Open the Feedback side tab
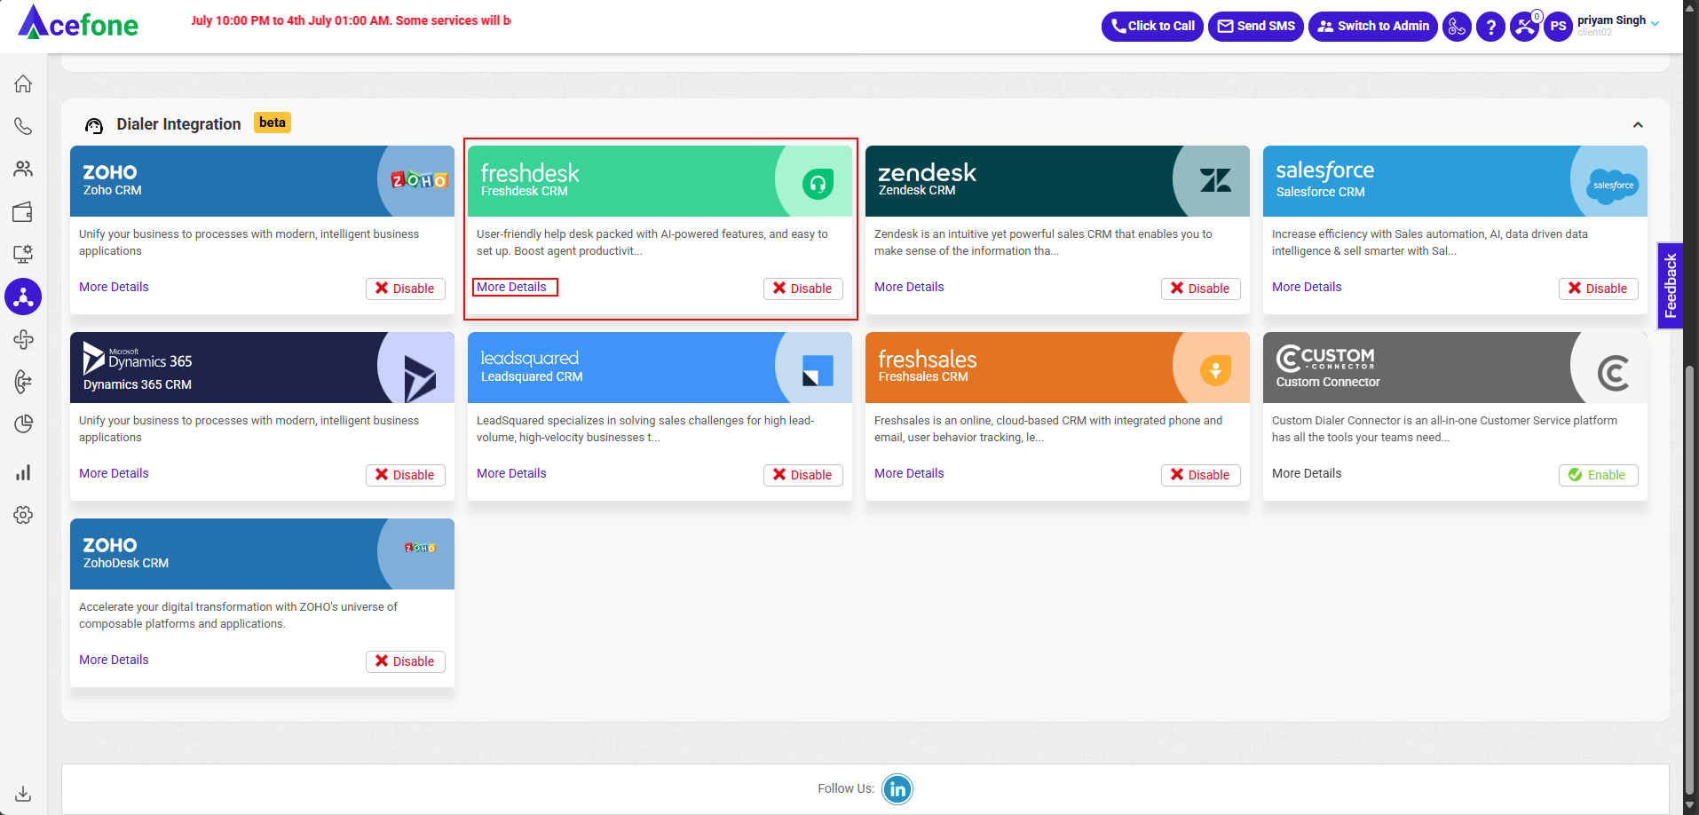1699x815 pixels. point(1670,286)
